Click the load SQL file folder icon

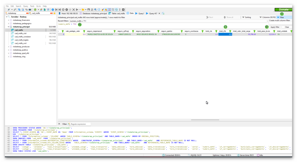(83, 10)
